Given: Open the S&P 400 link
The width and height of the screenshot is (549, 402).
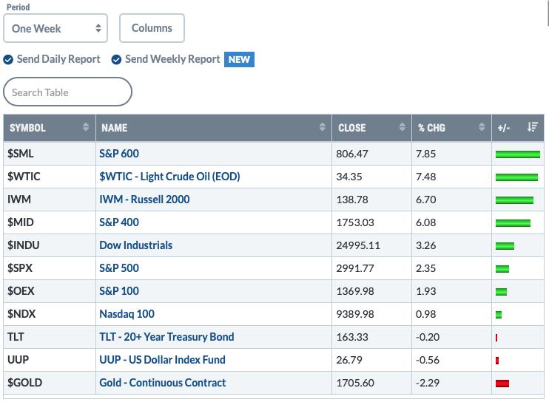Looking at the screenshot, I should tap(119, 222).
